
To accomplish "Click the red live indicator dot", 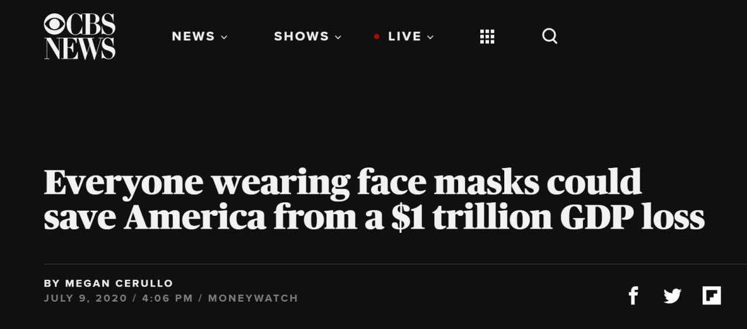I will point(377,37).
